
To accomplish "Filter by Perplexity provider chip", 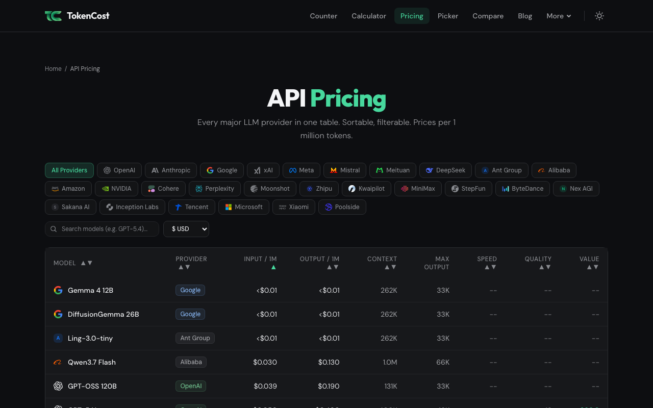I will (x=215, y=189).
